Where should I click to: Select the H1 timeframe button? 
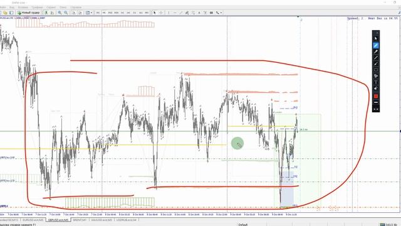click(122, 13)
